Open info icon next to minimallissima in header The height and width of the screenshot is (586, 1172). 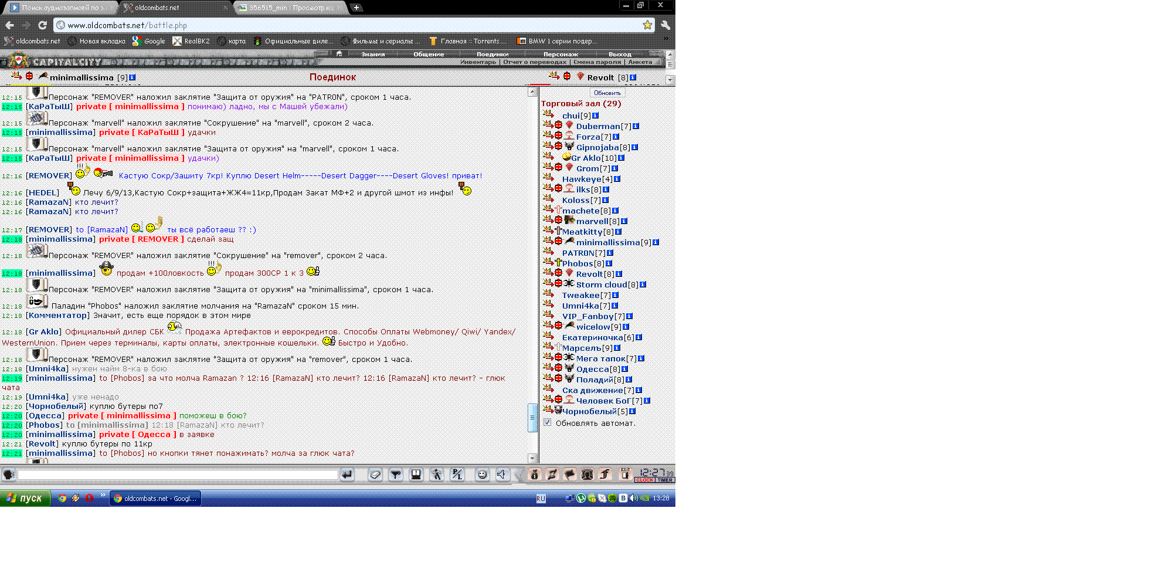pos(133,77)
